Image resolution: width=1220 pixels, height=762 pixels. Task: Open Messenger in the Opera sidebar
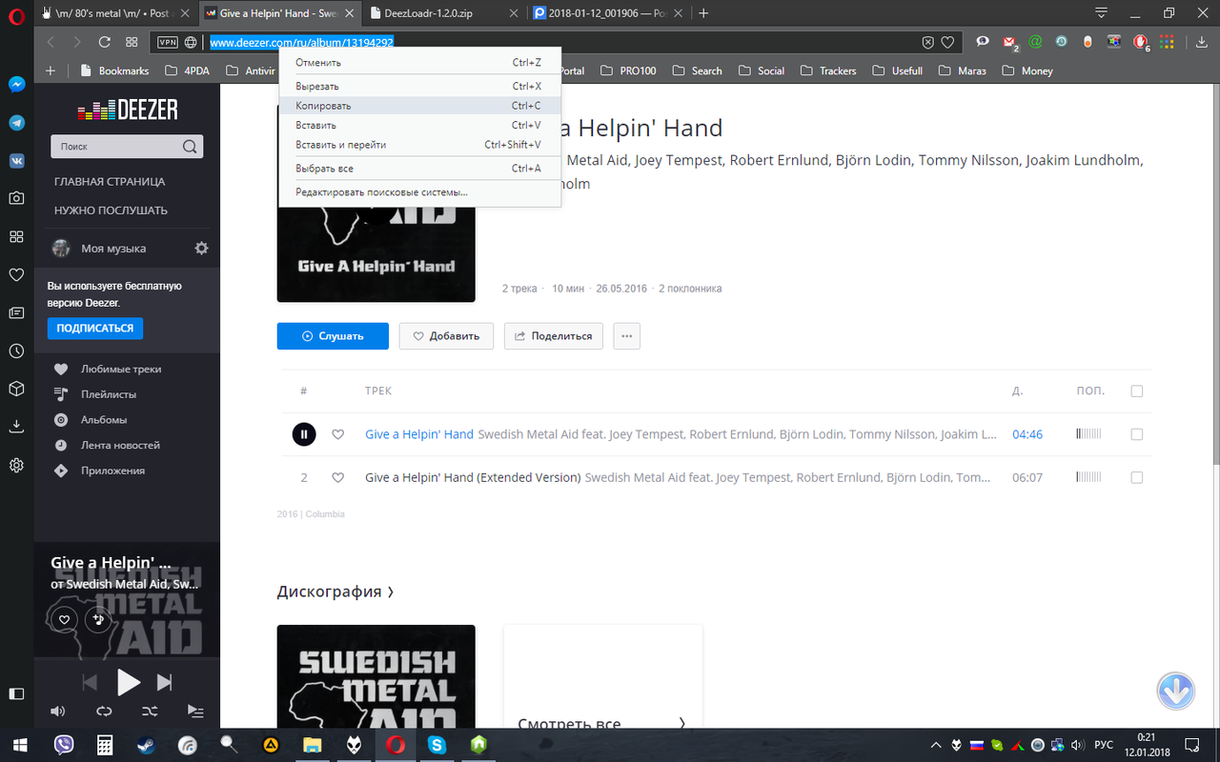[16, 84]
